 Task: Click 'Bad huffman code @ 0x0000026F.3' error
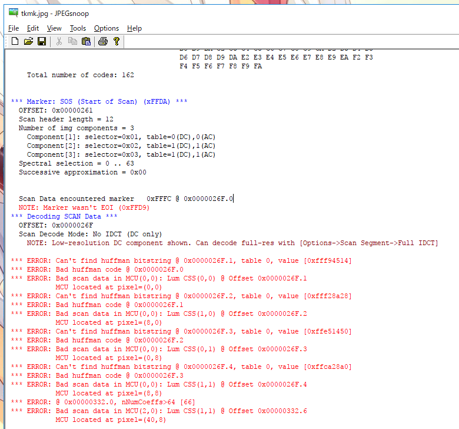click(97, 375)
